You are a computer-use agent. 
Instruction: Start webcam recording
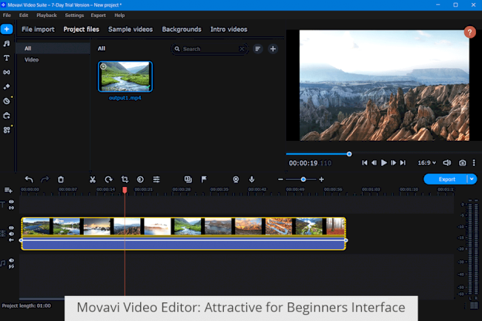tap(236, 179)
